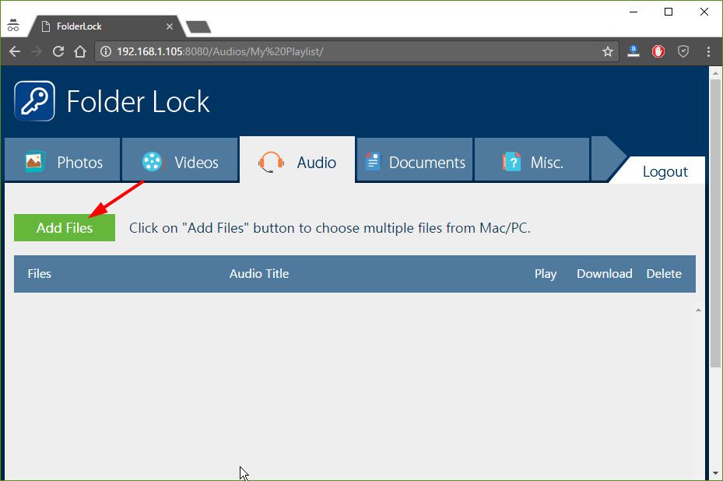The height and width of the screenshot is (481, 723).
Task: Click the Play column header
Action: tap(546, 274)
